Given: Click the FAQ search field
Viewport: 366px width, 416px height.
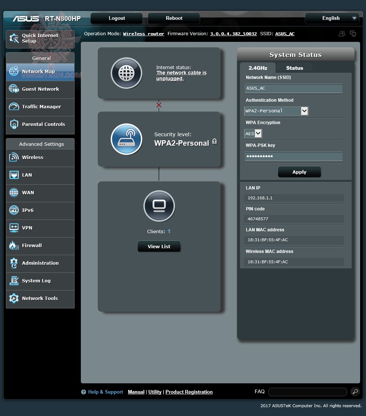Looking at the screenshot, I should pos(308,392).
